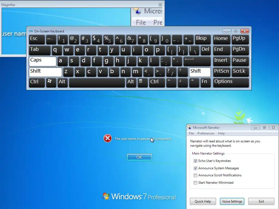Image resolution: width=279 pixels, height=209 pixels.
Task: Click the up arrow key on On-Screen Keyboard
Action: (x=183, y=72)
